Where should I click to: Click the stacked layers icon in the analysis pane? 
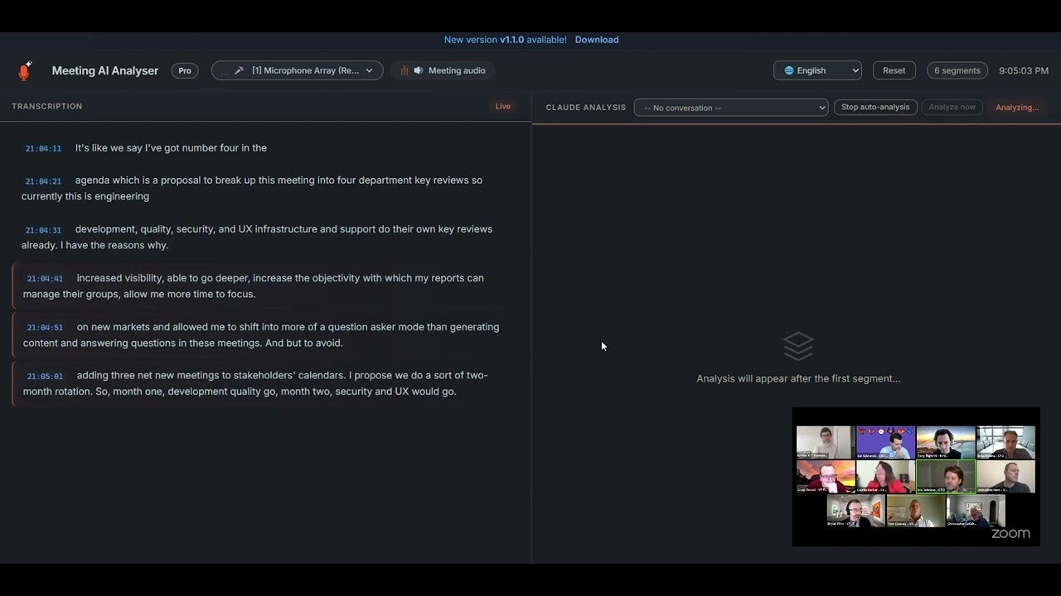[x=798, y=346]
